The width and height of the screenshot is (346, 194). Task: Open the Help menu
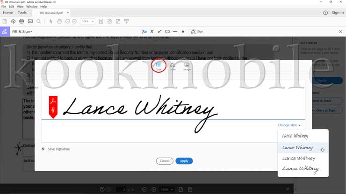point(43,7)
